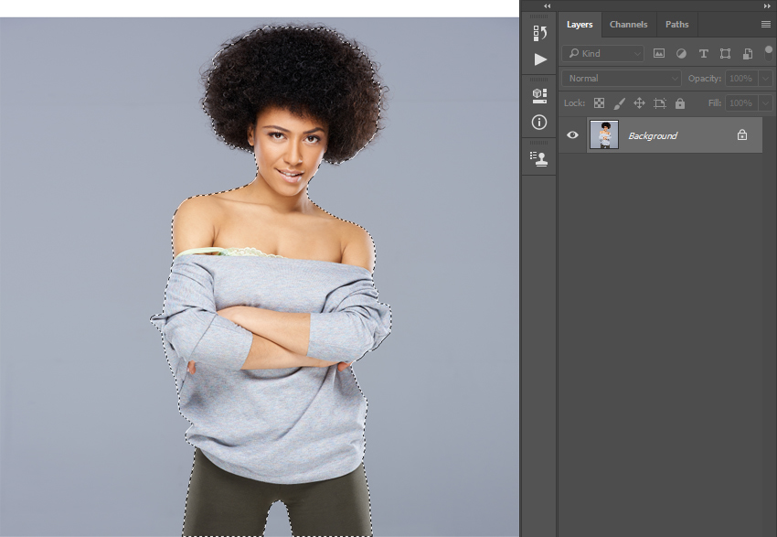Open the Kind filter dropdown
This screenshot has height=537, width=777.
603,54
